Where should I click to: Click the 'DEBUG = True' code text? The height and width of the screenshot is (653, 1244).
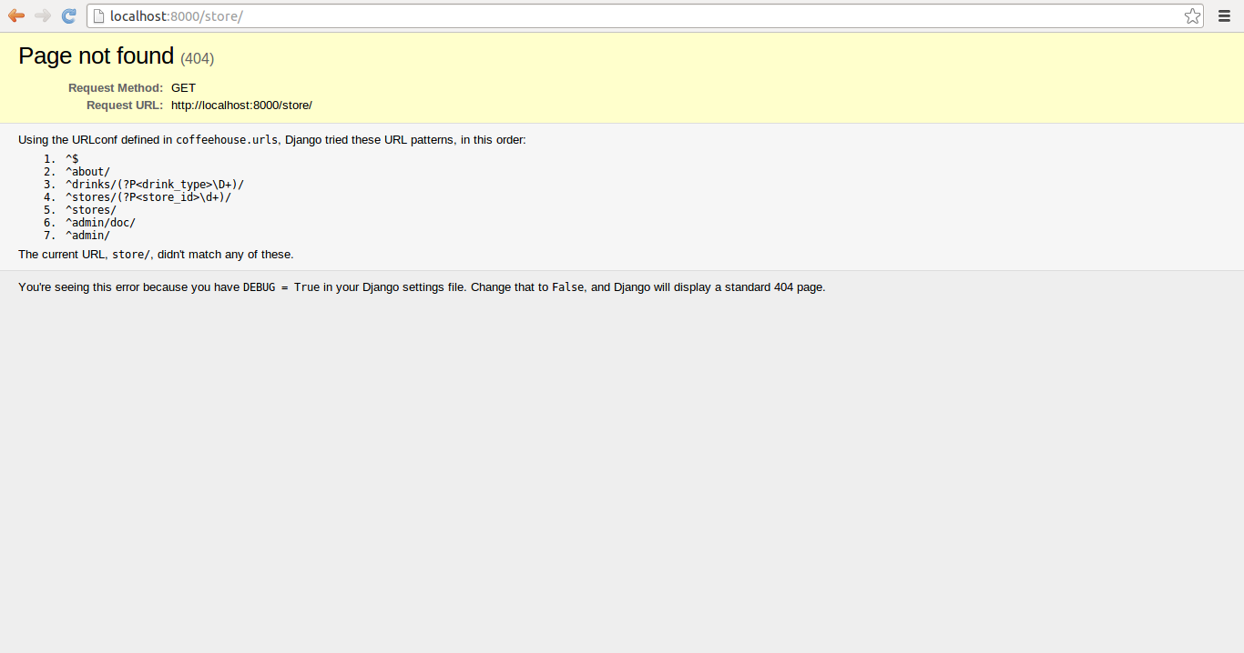[x=281, y=287]
